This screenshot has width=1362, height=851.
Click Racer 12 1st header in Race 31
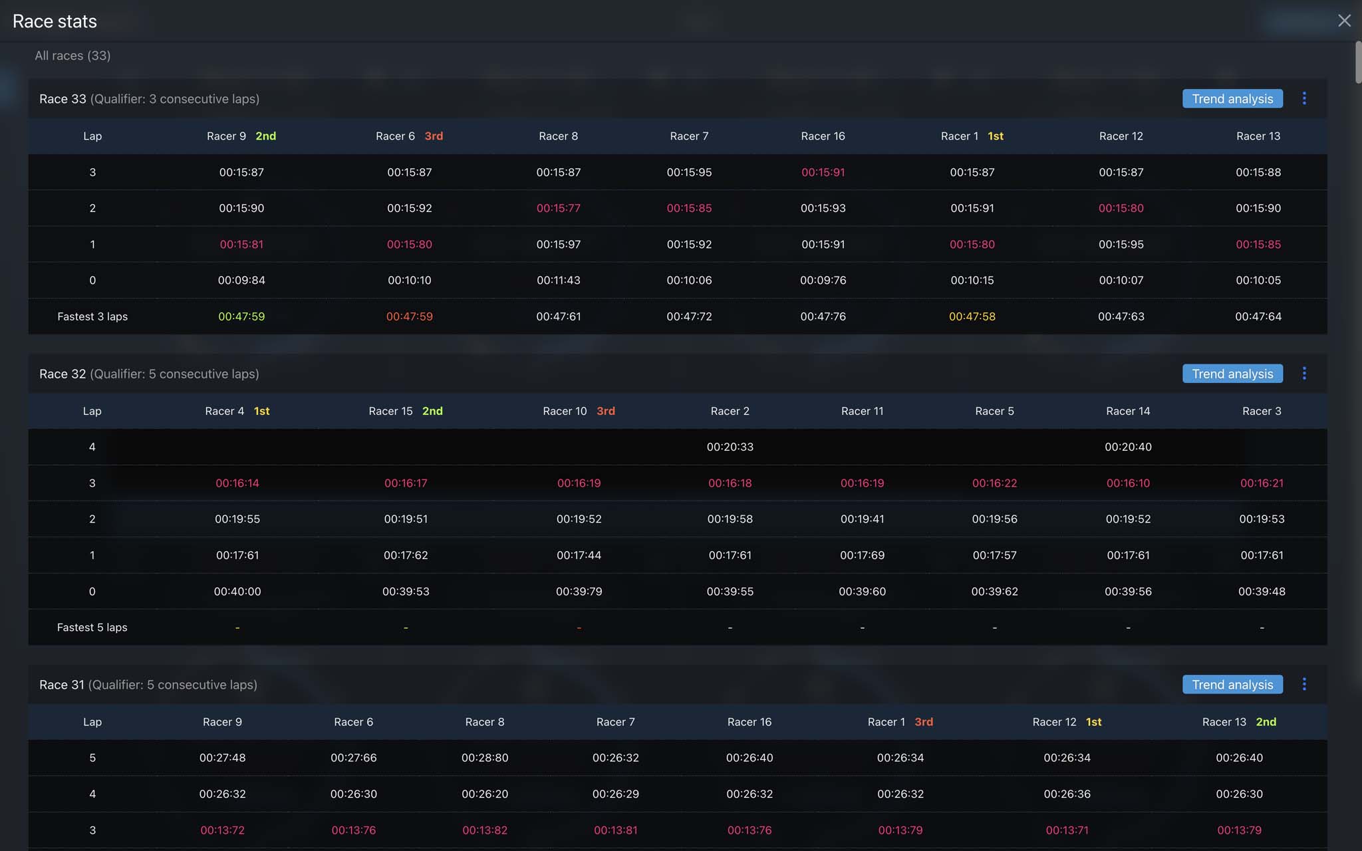pos(1066,722)
